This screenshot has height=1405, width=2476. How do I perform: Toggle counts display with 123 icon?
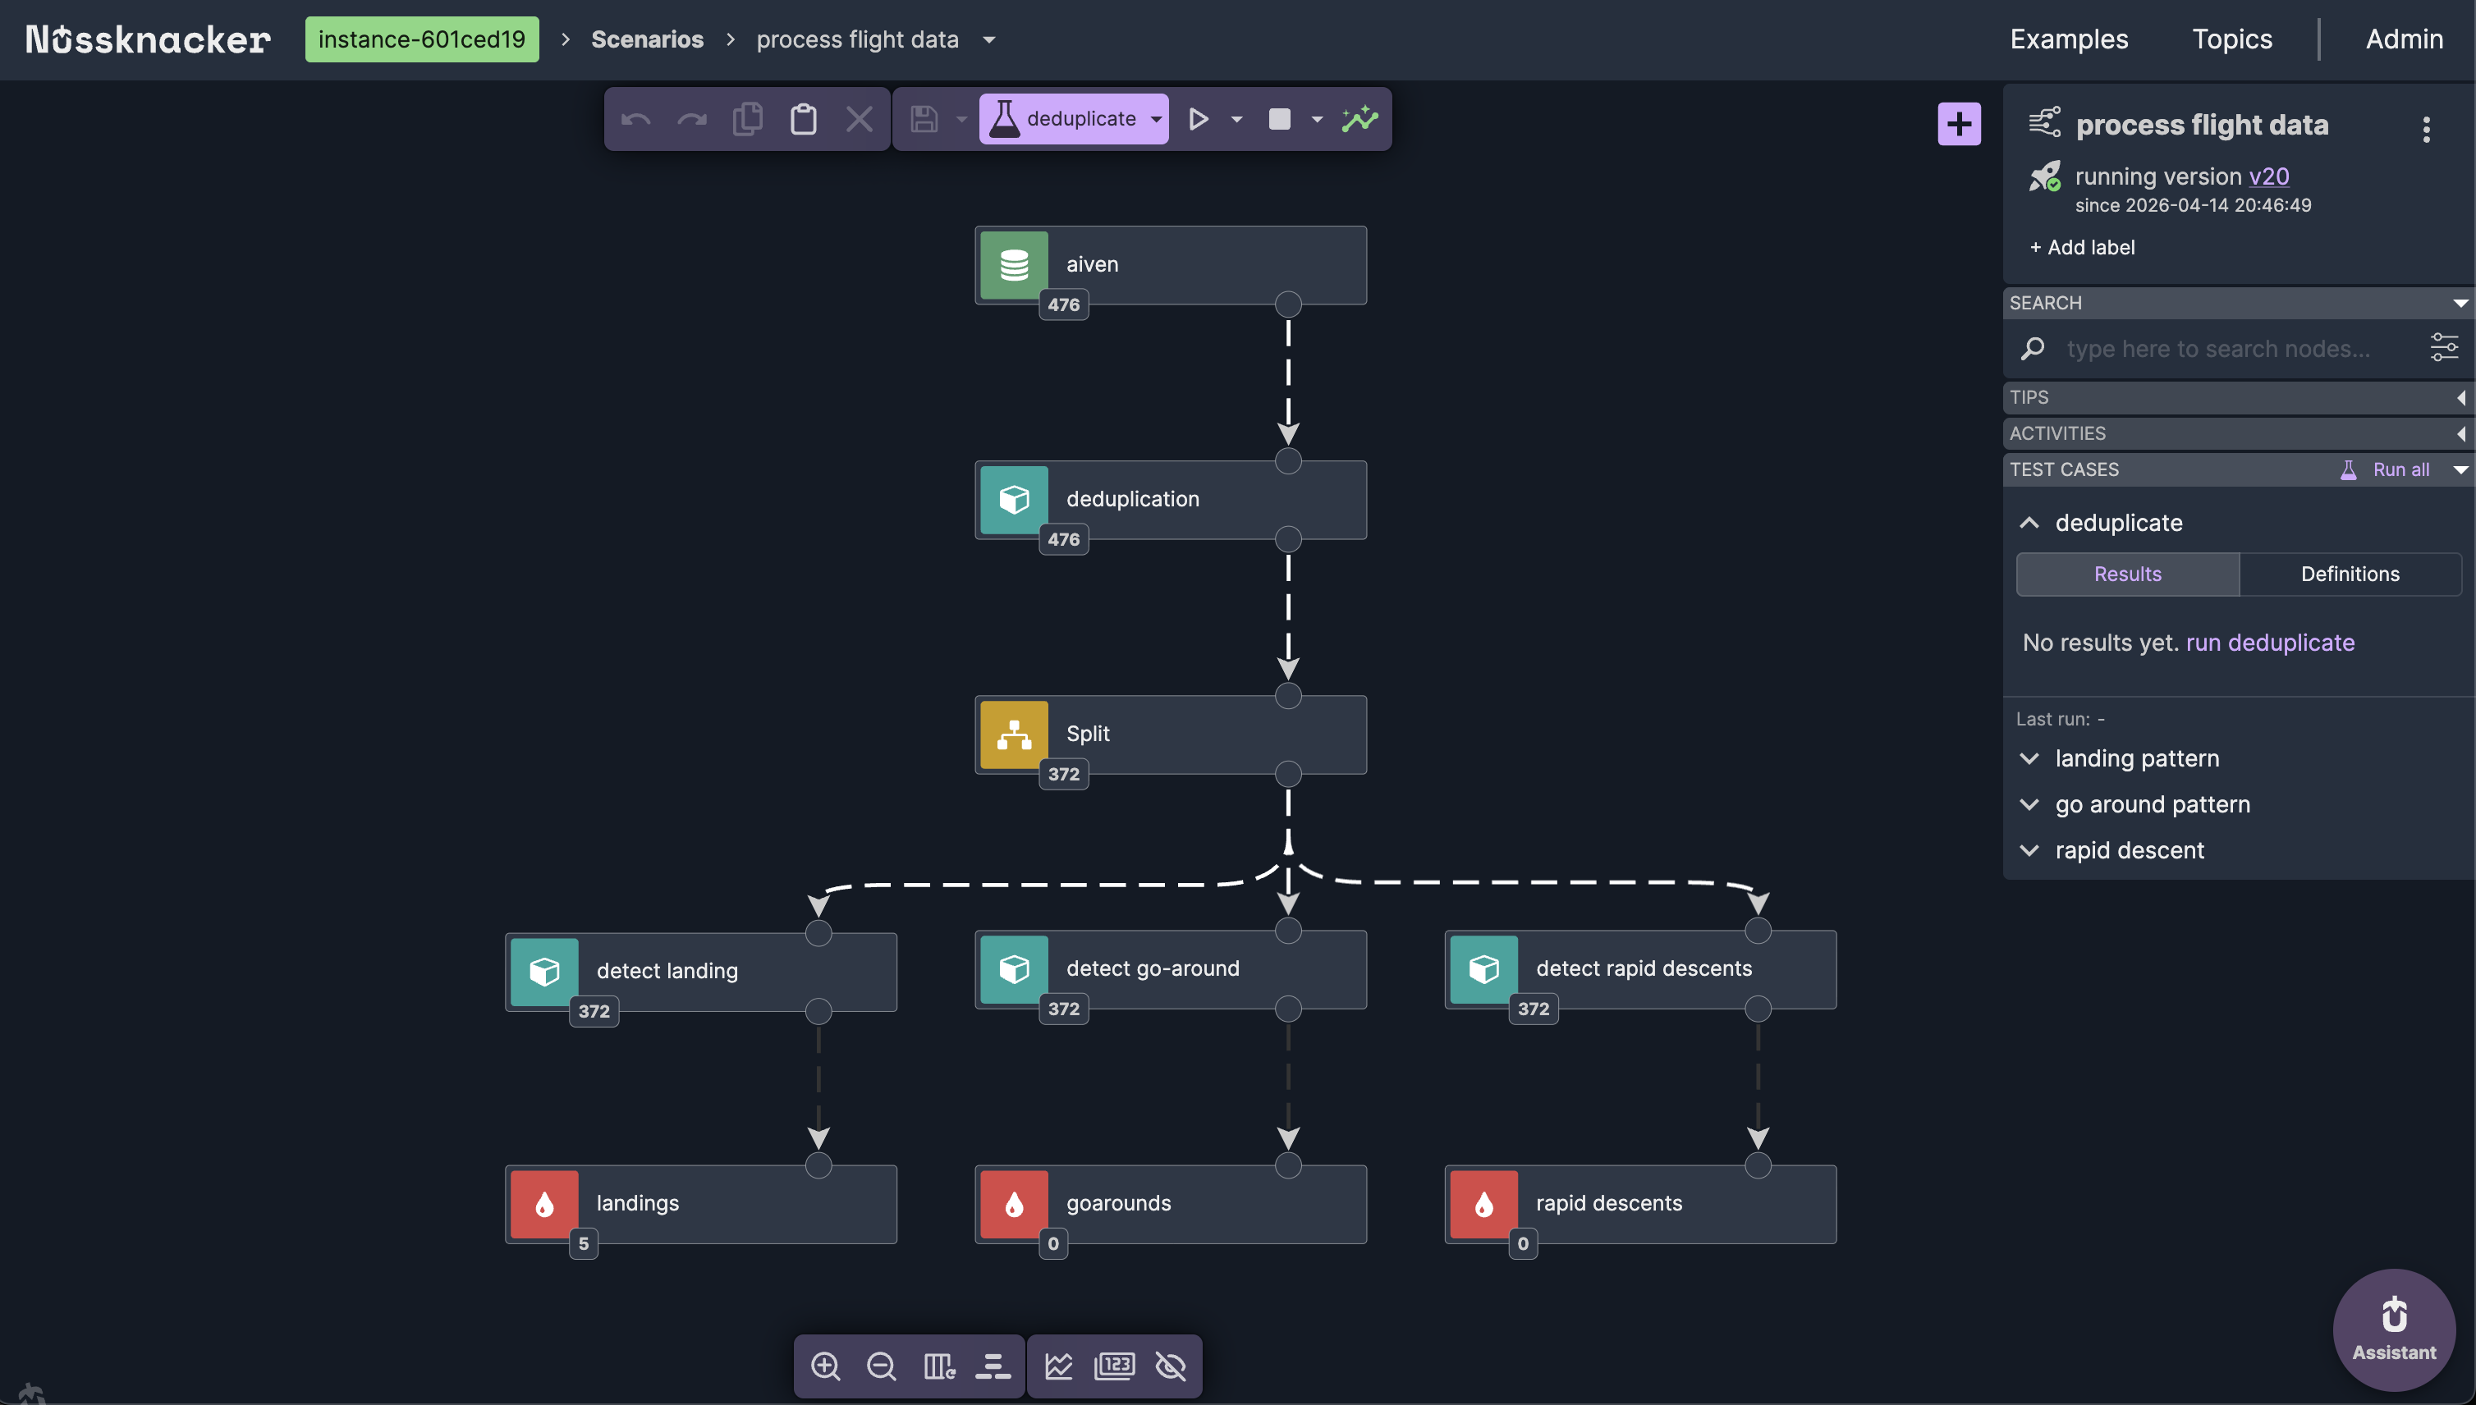coord(1114,1366)
